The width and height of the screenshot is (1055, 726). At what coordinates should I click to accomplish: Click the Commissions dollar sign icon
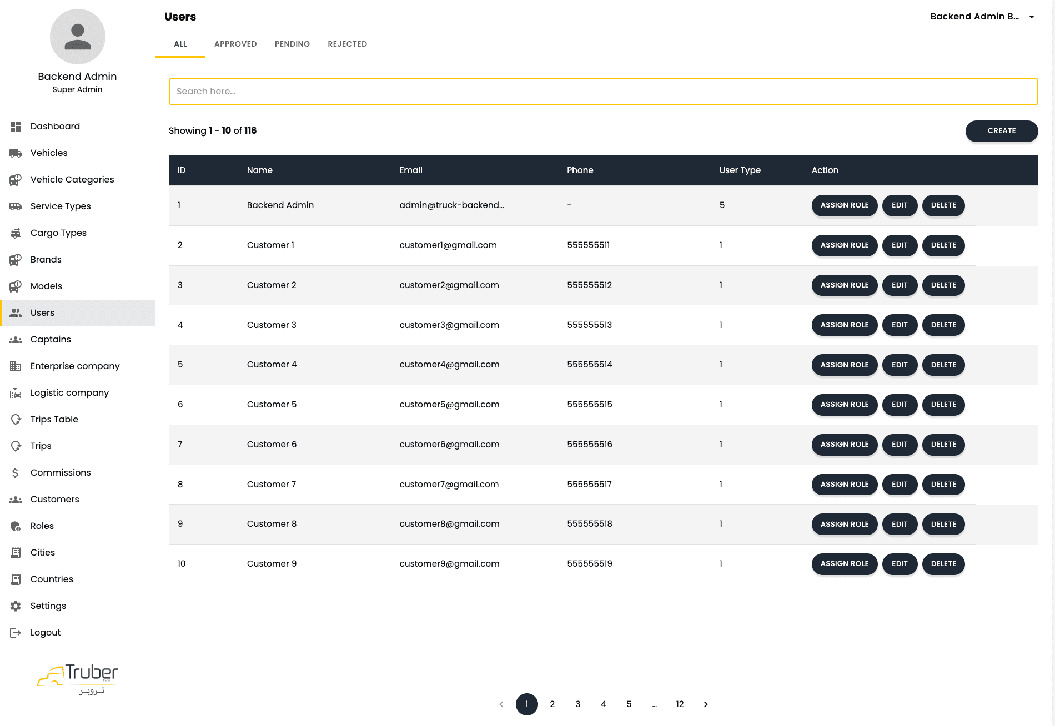pos(16,473)
